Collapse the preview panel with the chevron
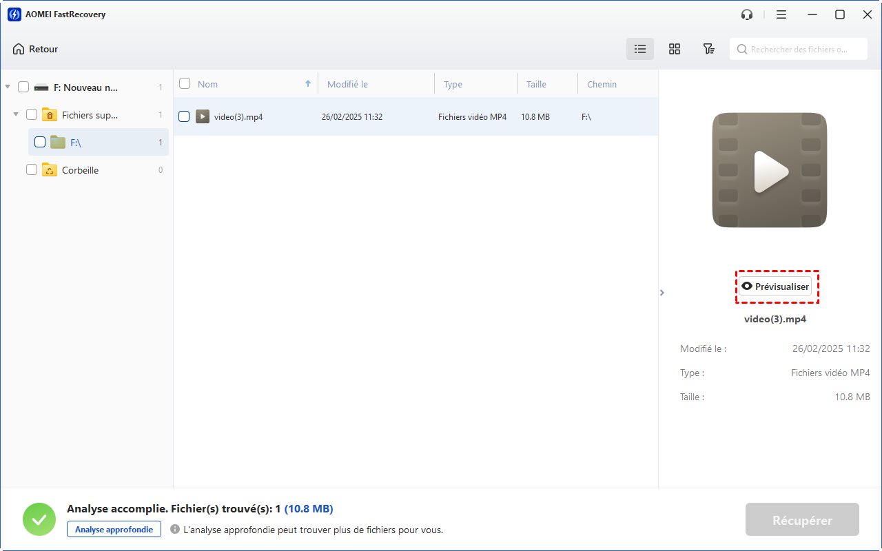This screenshot has width=882, height=551. point(662,293)
